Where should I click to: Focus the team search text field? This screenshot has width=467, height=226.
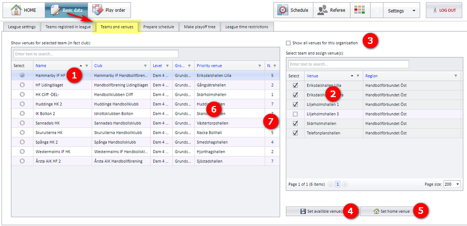tap(96, 54)
